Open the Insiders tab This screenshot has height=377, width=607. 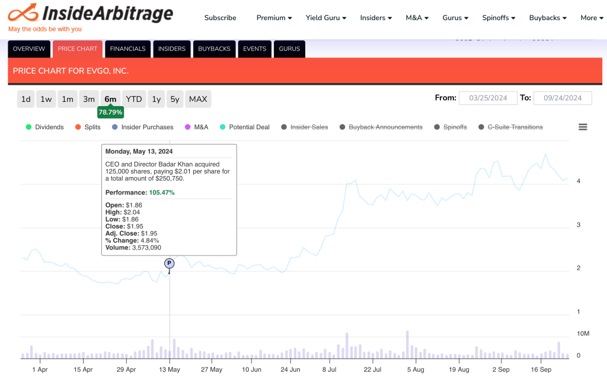172,49
